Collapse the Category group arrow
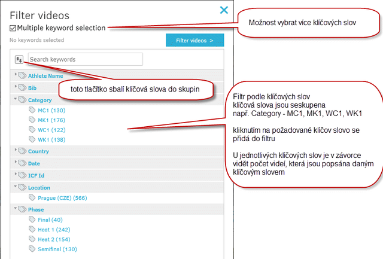383x259 pixels. click(16, 99)
